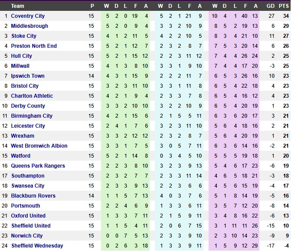Open Stoke City's team page
This screenshot has height=251, width=291.
click(24, 36)
